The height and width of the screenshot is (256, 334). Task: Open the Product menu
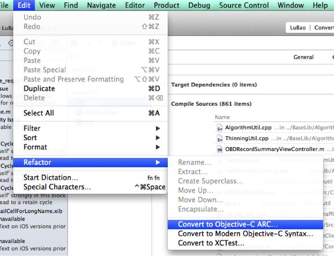click(166, 5)
